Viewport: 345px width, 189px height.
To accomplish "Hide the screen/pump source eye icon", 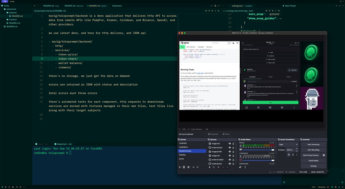I will pos(230,164).
